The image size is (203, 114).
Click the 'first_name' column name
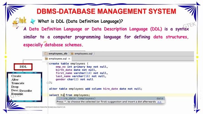[64, 73]
